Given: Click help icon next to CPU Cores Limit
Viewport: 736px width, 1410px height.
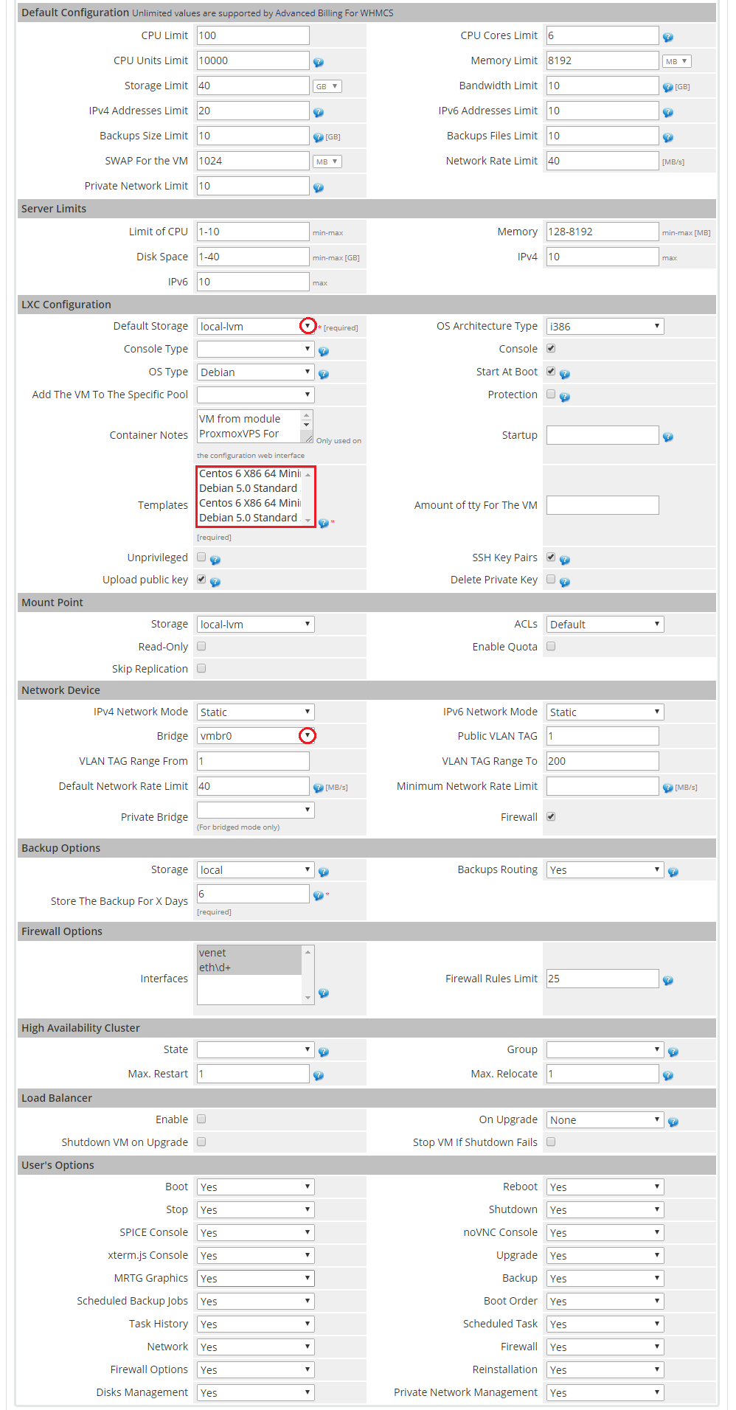Looking at the screenshot, I should pos(667,37).
